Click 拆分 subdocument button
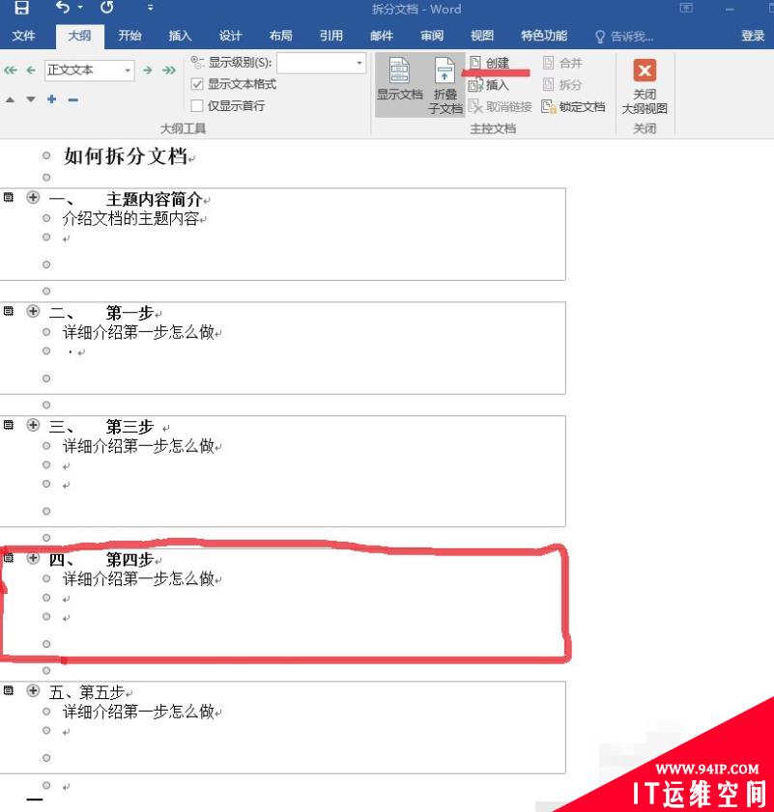 click(x=562, y=85)
